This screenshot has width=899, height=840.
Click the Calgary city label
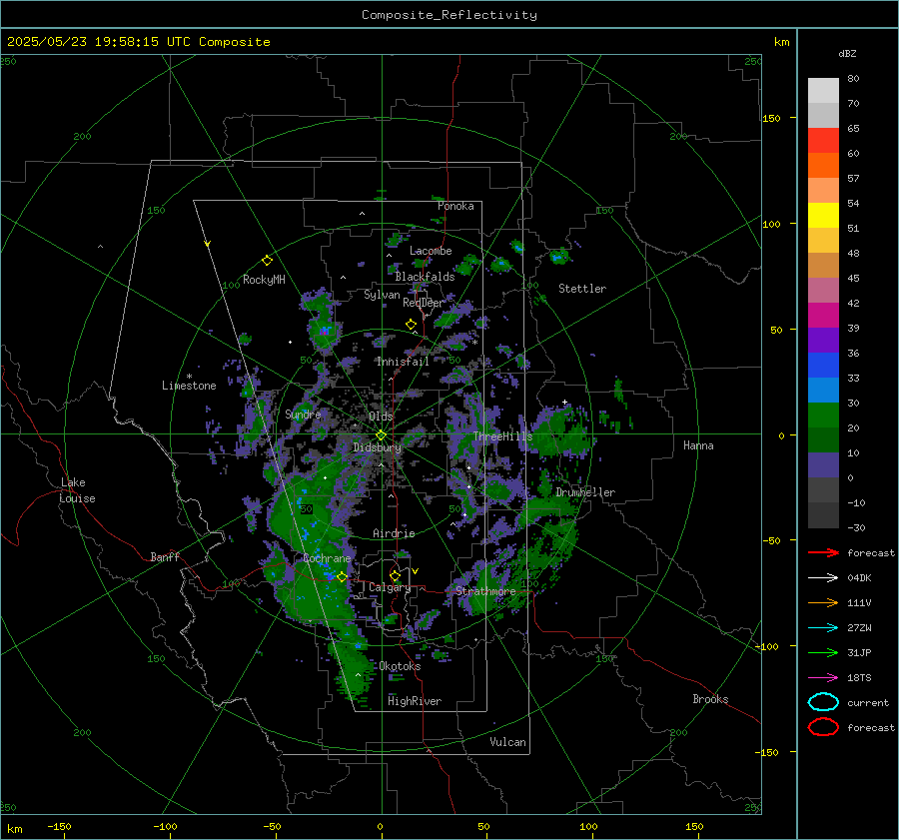[390, 587]
